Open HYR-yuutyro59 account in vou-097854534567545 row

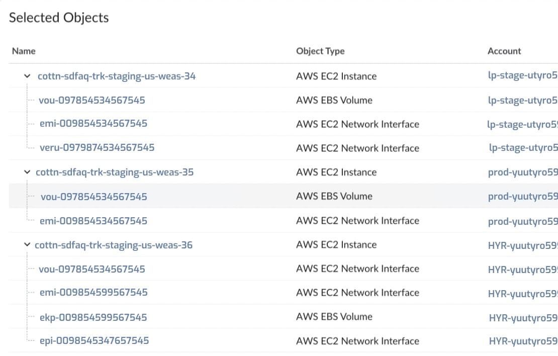(522, 270)
